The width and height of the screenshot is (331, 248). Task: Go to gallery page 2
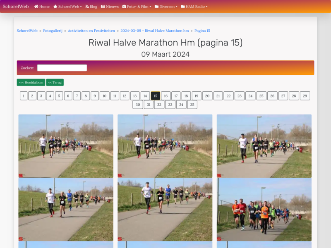(x=32, y=96)
